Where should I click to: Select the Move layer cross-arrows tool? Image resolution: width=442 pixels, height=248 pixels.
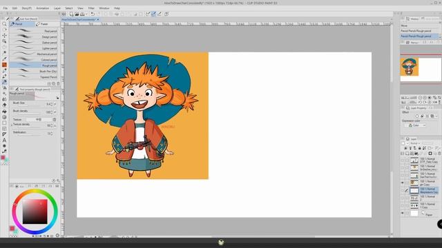[x=4, y=35]
